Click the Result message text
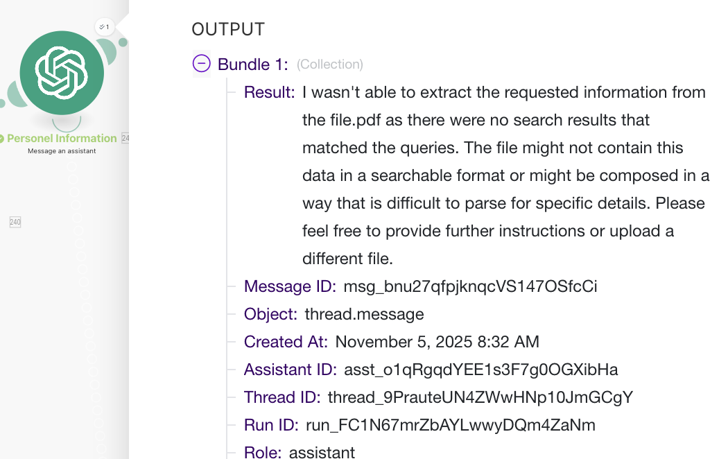The width and height of the screenshot is (728, 459). point(505,175)
